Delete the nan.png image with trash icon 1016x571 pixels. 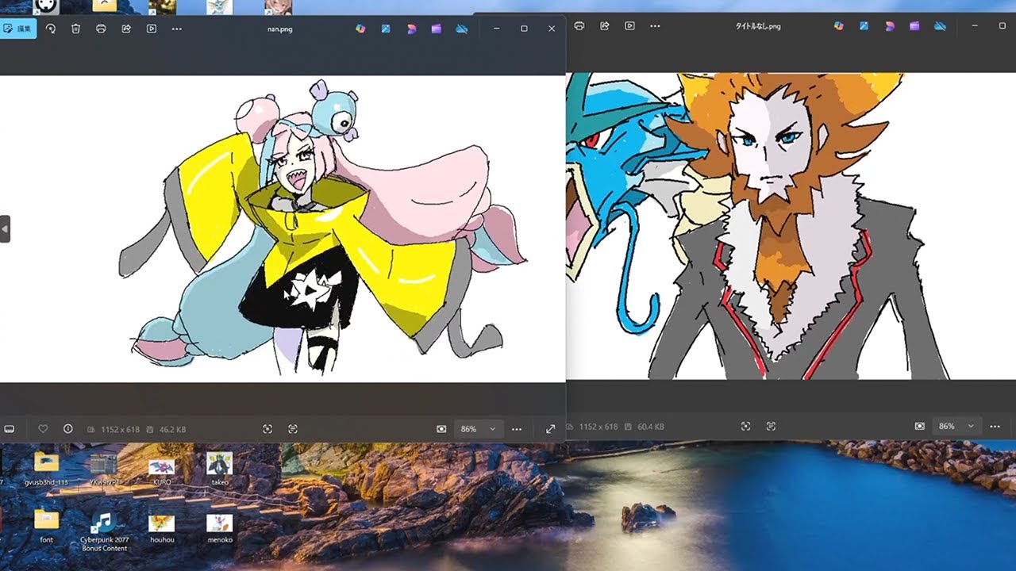[75, 29]
